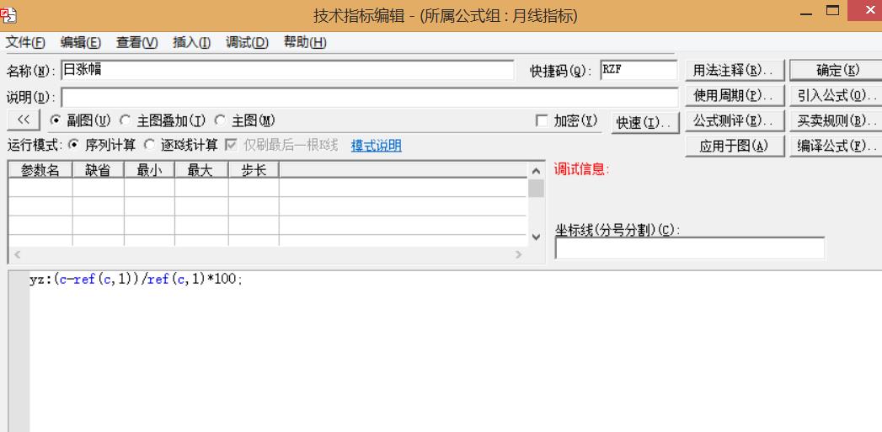Image resolution: width=882 pixels, height=432 pixels.
Task: Select the 主图(M) radio button
Action: [220, 120]
